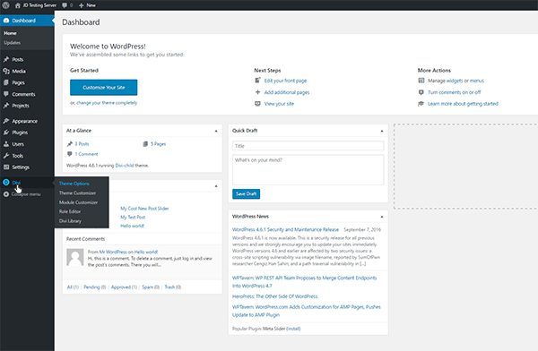Click Install link for Meta Slider plugin

coord(293,329)
